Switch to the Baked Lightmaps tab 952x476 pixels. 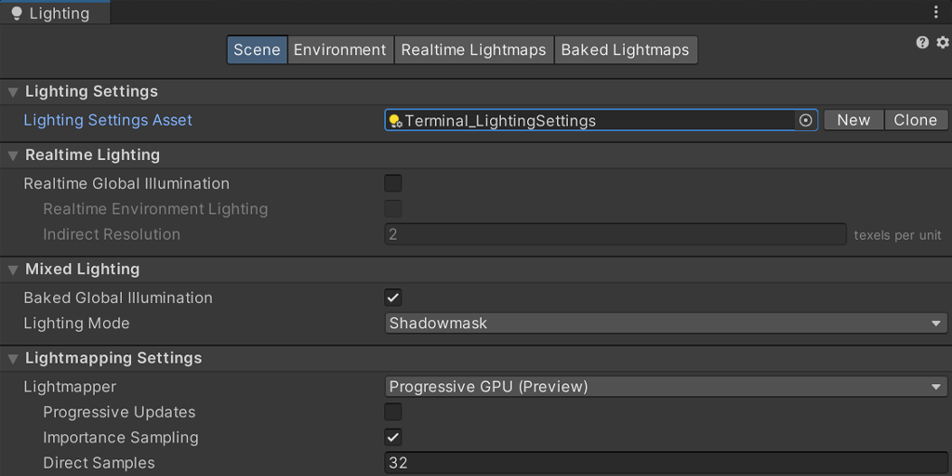(625, 50)
